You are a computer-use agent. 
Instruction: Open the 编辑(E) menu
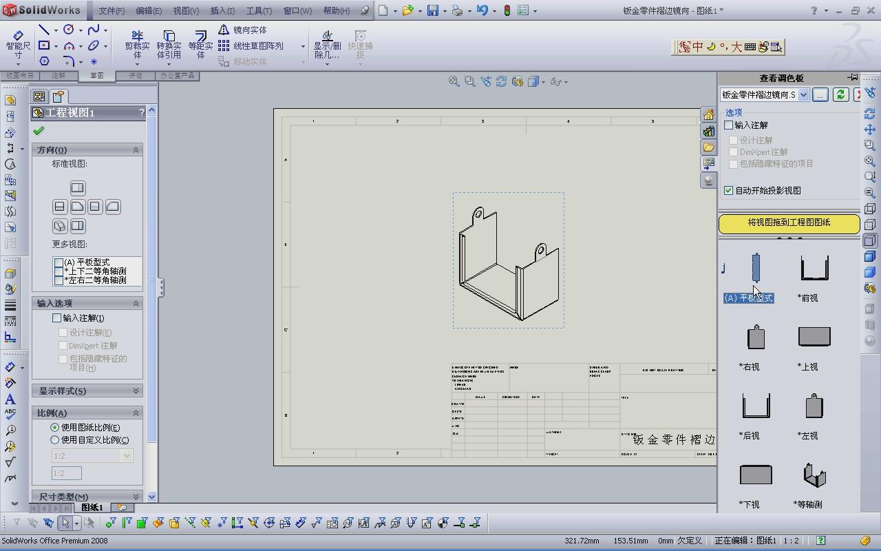click(149, 11)
